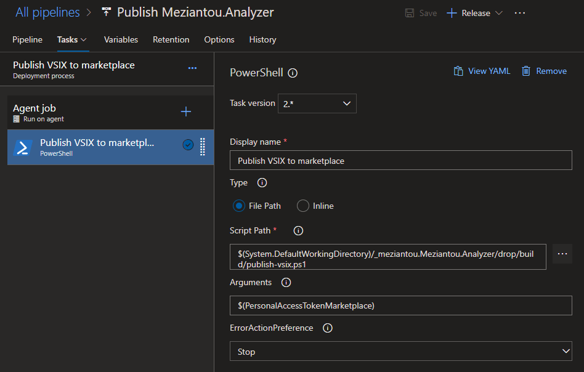This screenshot has width=584, height=372.
Task: Open the Task version dropdown
Action: tap(317, 103)
